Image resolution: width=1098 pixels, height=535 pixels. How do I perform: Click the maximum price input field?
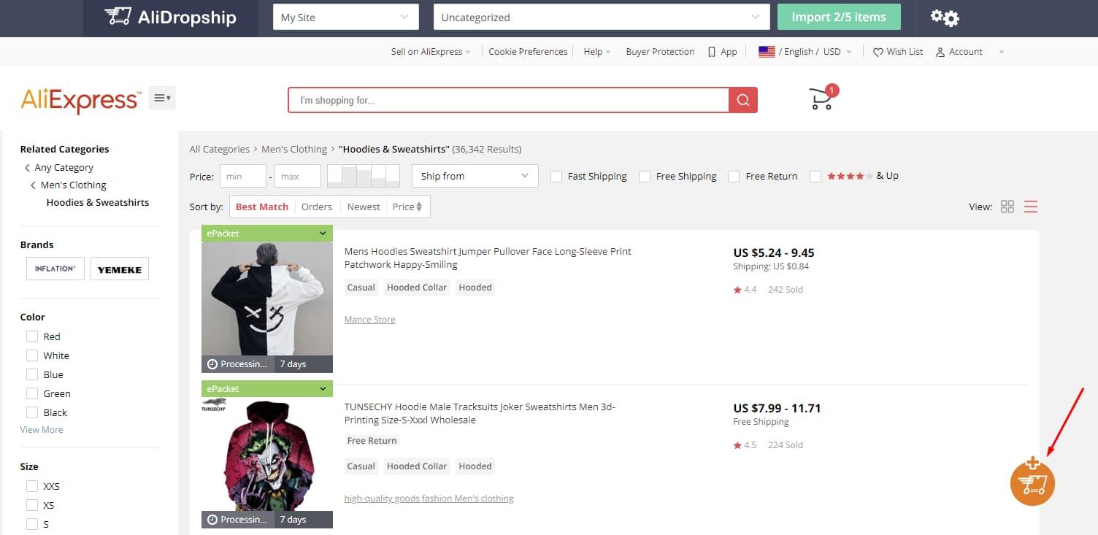(x=297, y=176)
